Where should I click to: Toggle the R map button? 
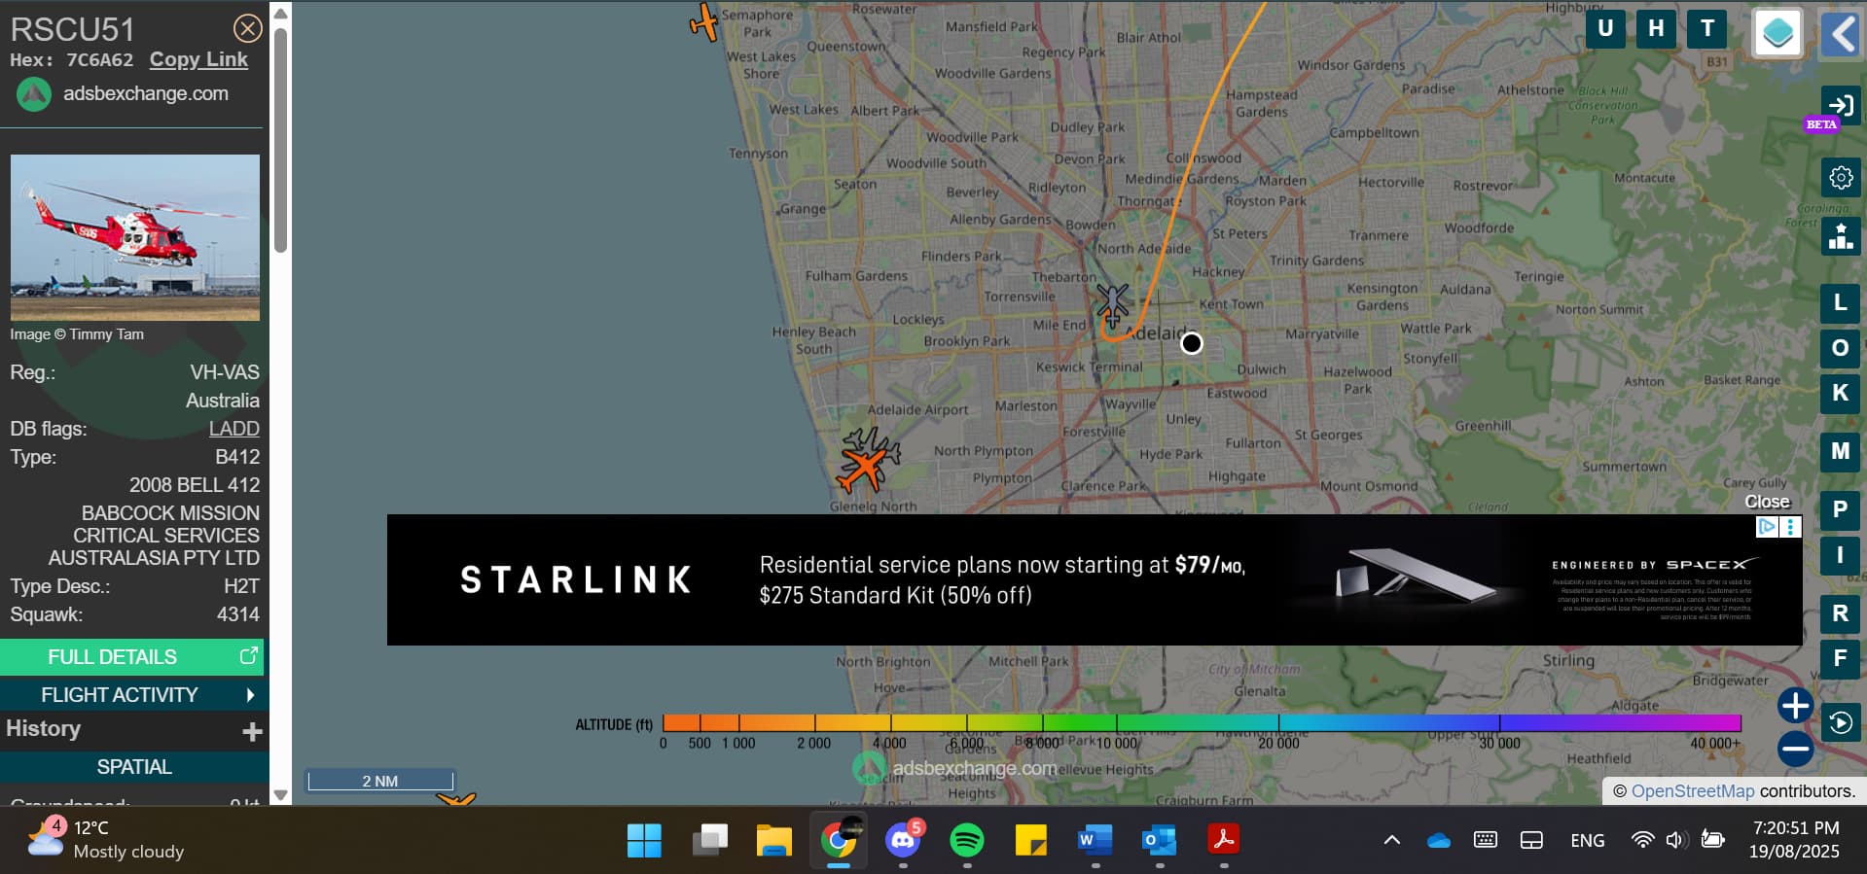coord(1840,613)
